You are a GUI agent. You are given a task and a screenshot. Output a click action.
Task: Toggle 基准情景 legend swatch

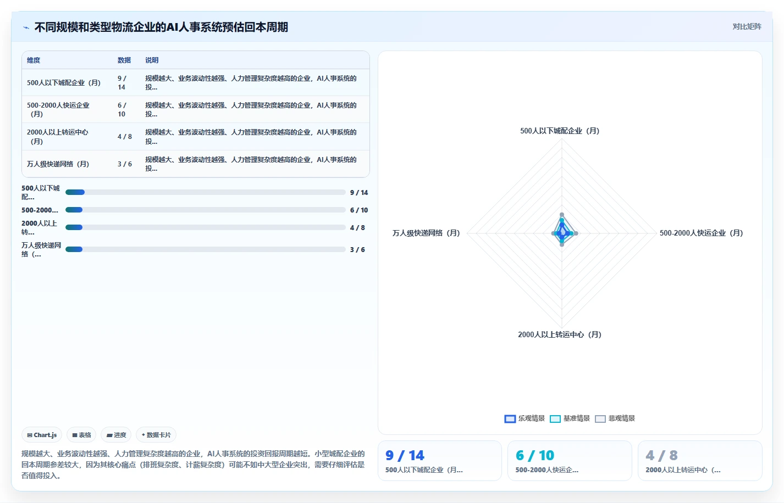click(x=555, y=418)
